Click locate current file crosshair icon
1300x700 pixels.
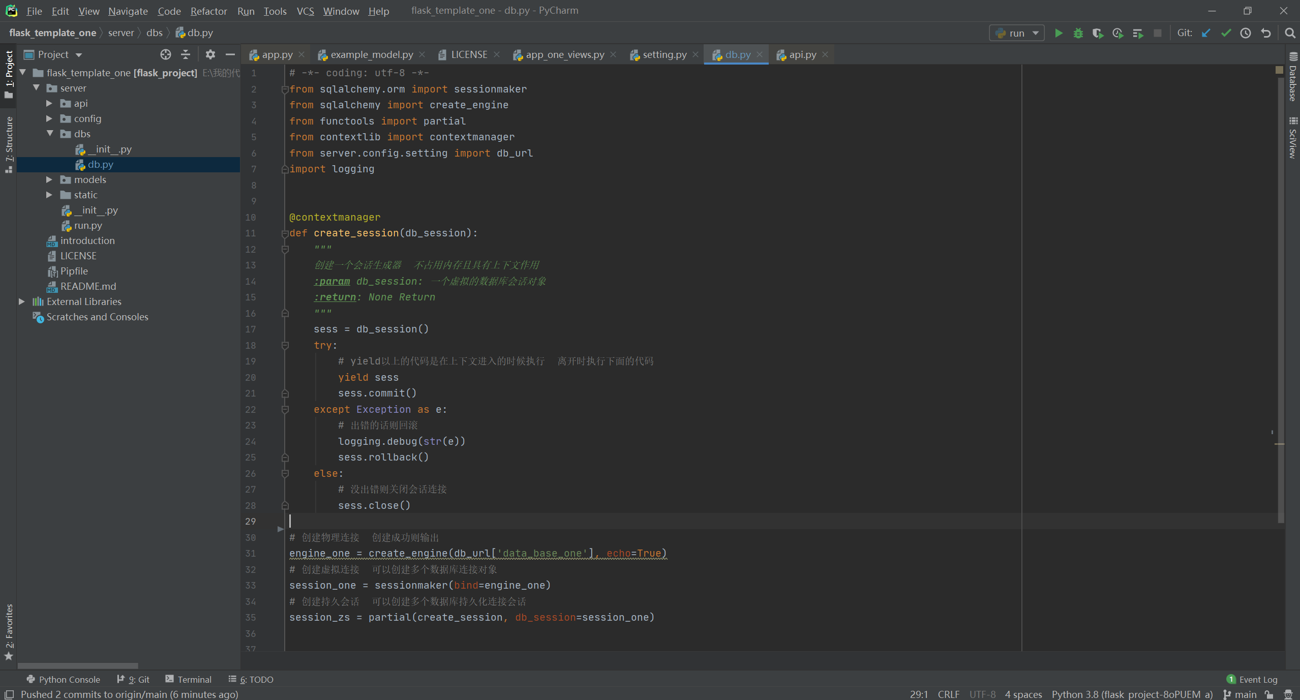click(x=166, y=54)
